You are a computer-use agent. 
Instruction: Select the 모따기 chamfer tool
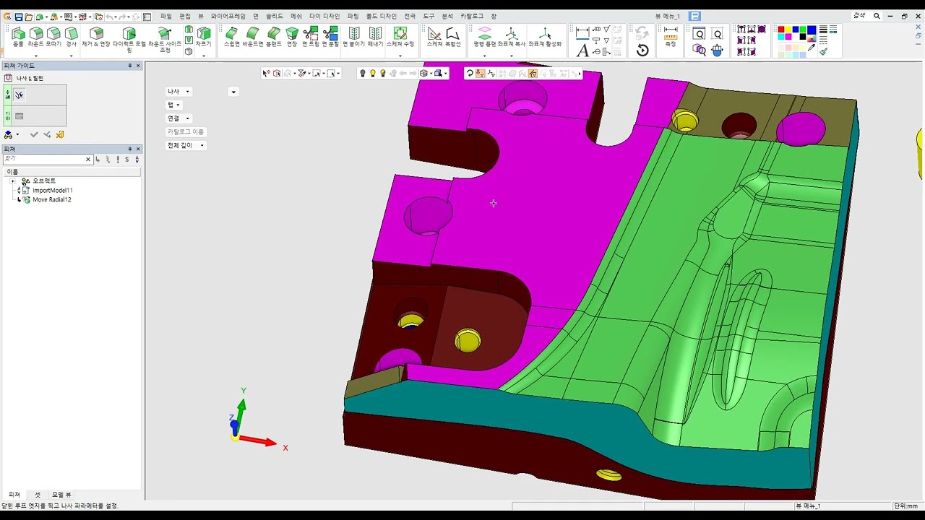tap(53, 38)
